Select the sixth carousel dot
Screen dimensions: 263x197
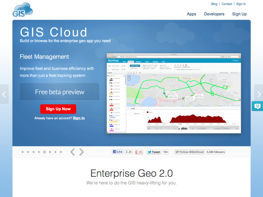coord(50,152)
